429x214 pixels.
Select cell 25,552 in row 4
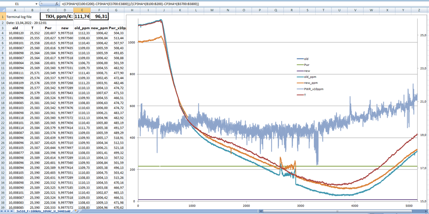[x=33, y=33]
